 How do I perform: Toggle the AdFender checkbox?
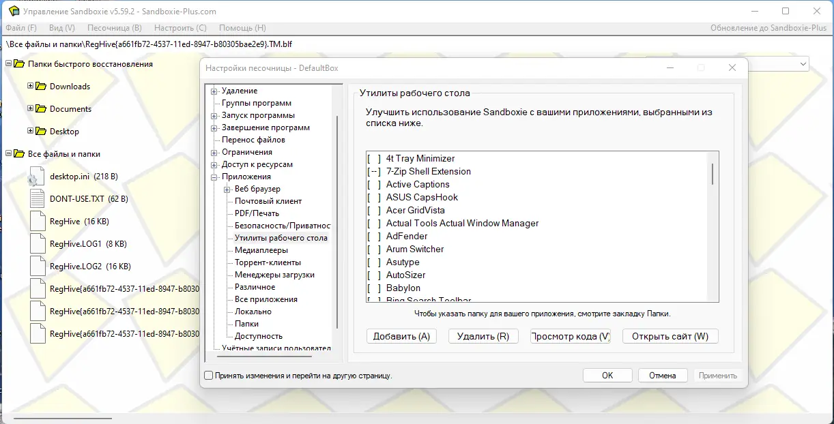point(374,237)
